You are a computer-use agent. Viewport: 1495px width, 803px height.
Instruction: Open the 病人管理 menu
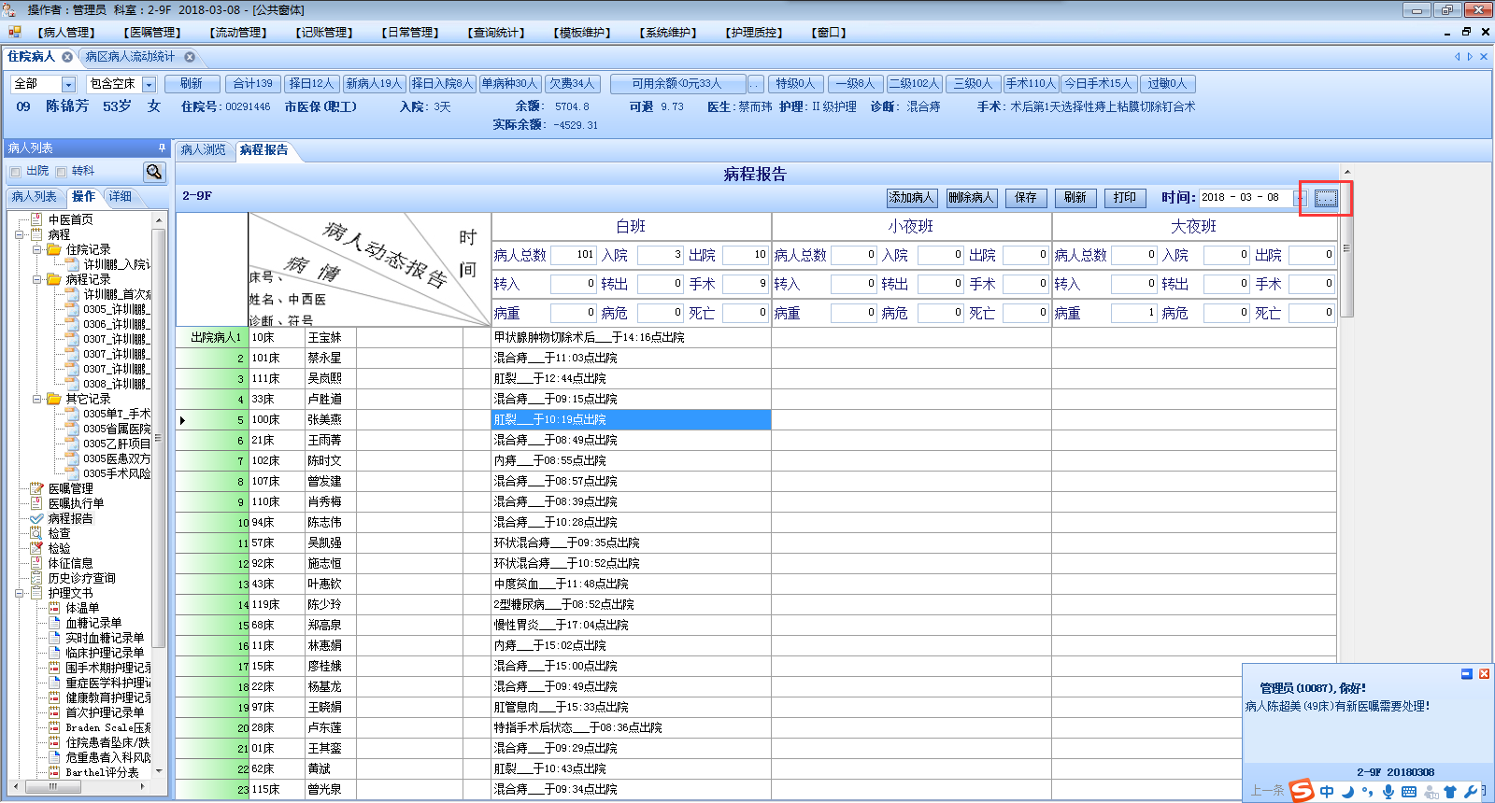(x=65, y=33)
